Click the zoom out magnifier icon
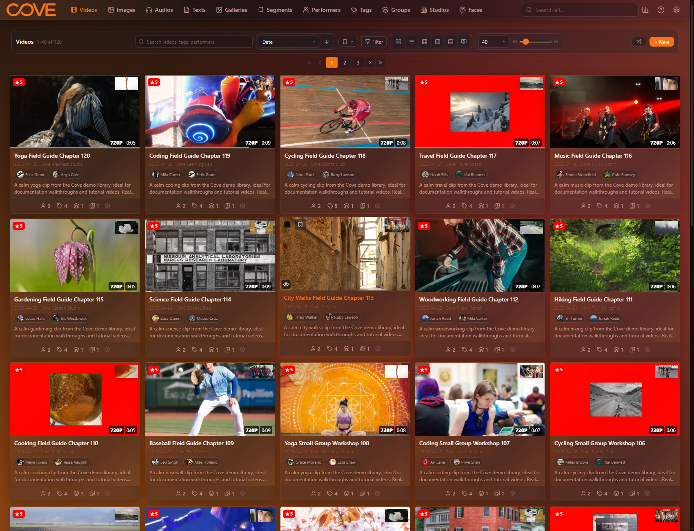 (x=515, y=42)
